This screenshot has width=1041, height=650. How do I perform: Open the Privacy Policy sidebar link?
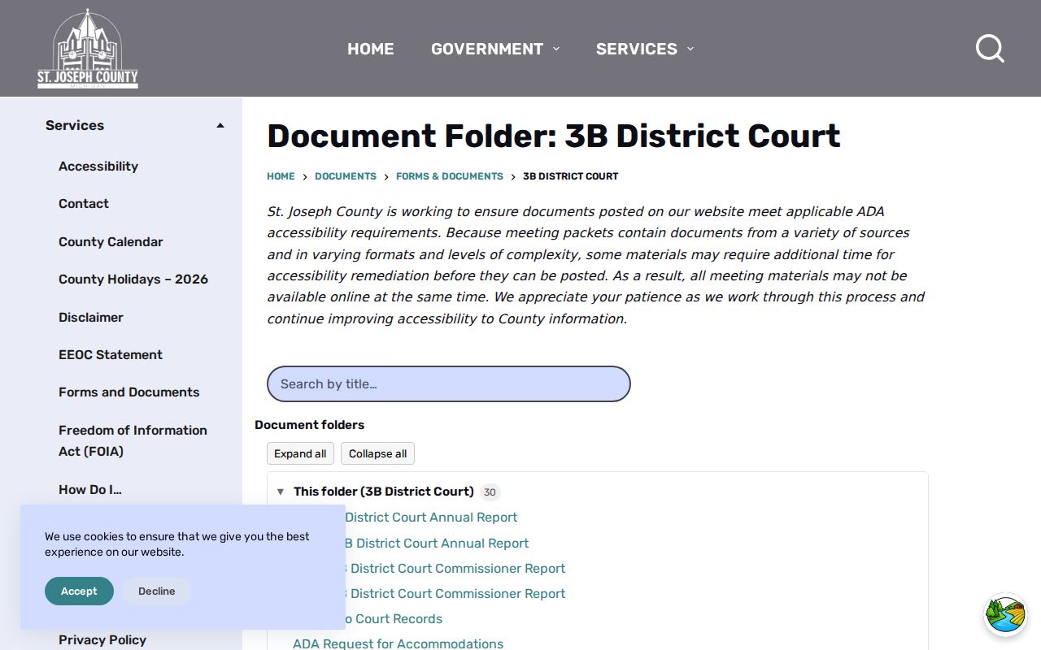pos(102,639)
